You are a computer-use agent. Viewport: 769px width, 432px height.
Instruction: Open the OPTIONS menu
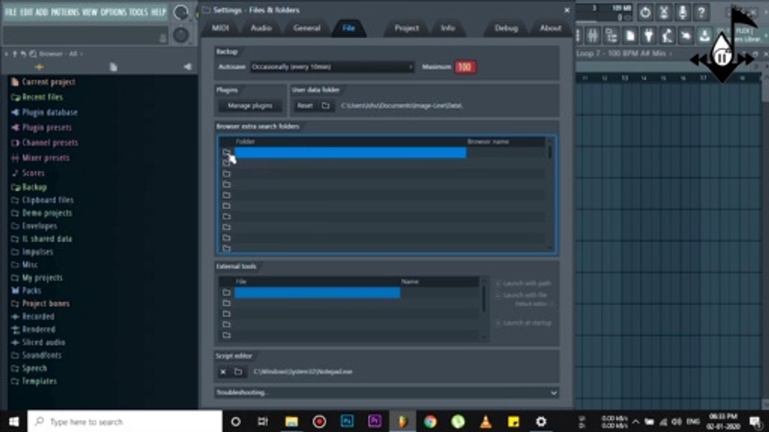[x=113, y=12]
